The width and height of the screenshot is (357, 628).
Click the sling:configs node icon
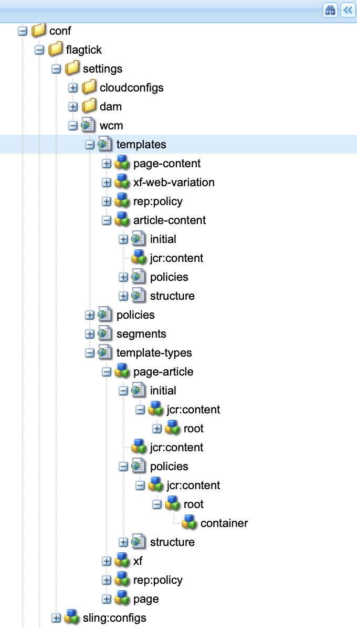pyautogui.click(x=72, y=617)
